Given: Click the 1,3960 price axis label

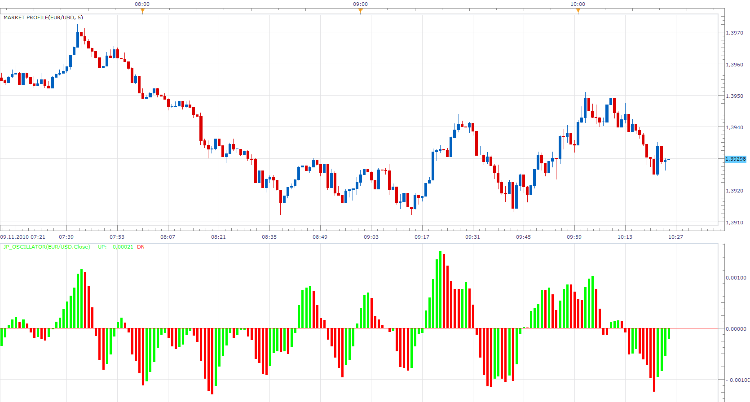Looking at the screenshot, I should 734,65.
